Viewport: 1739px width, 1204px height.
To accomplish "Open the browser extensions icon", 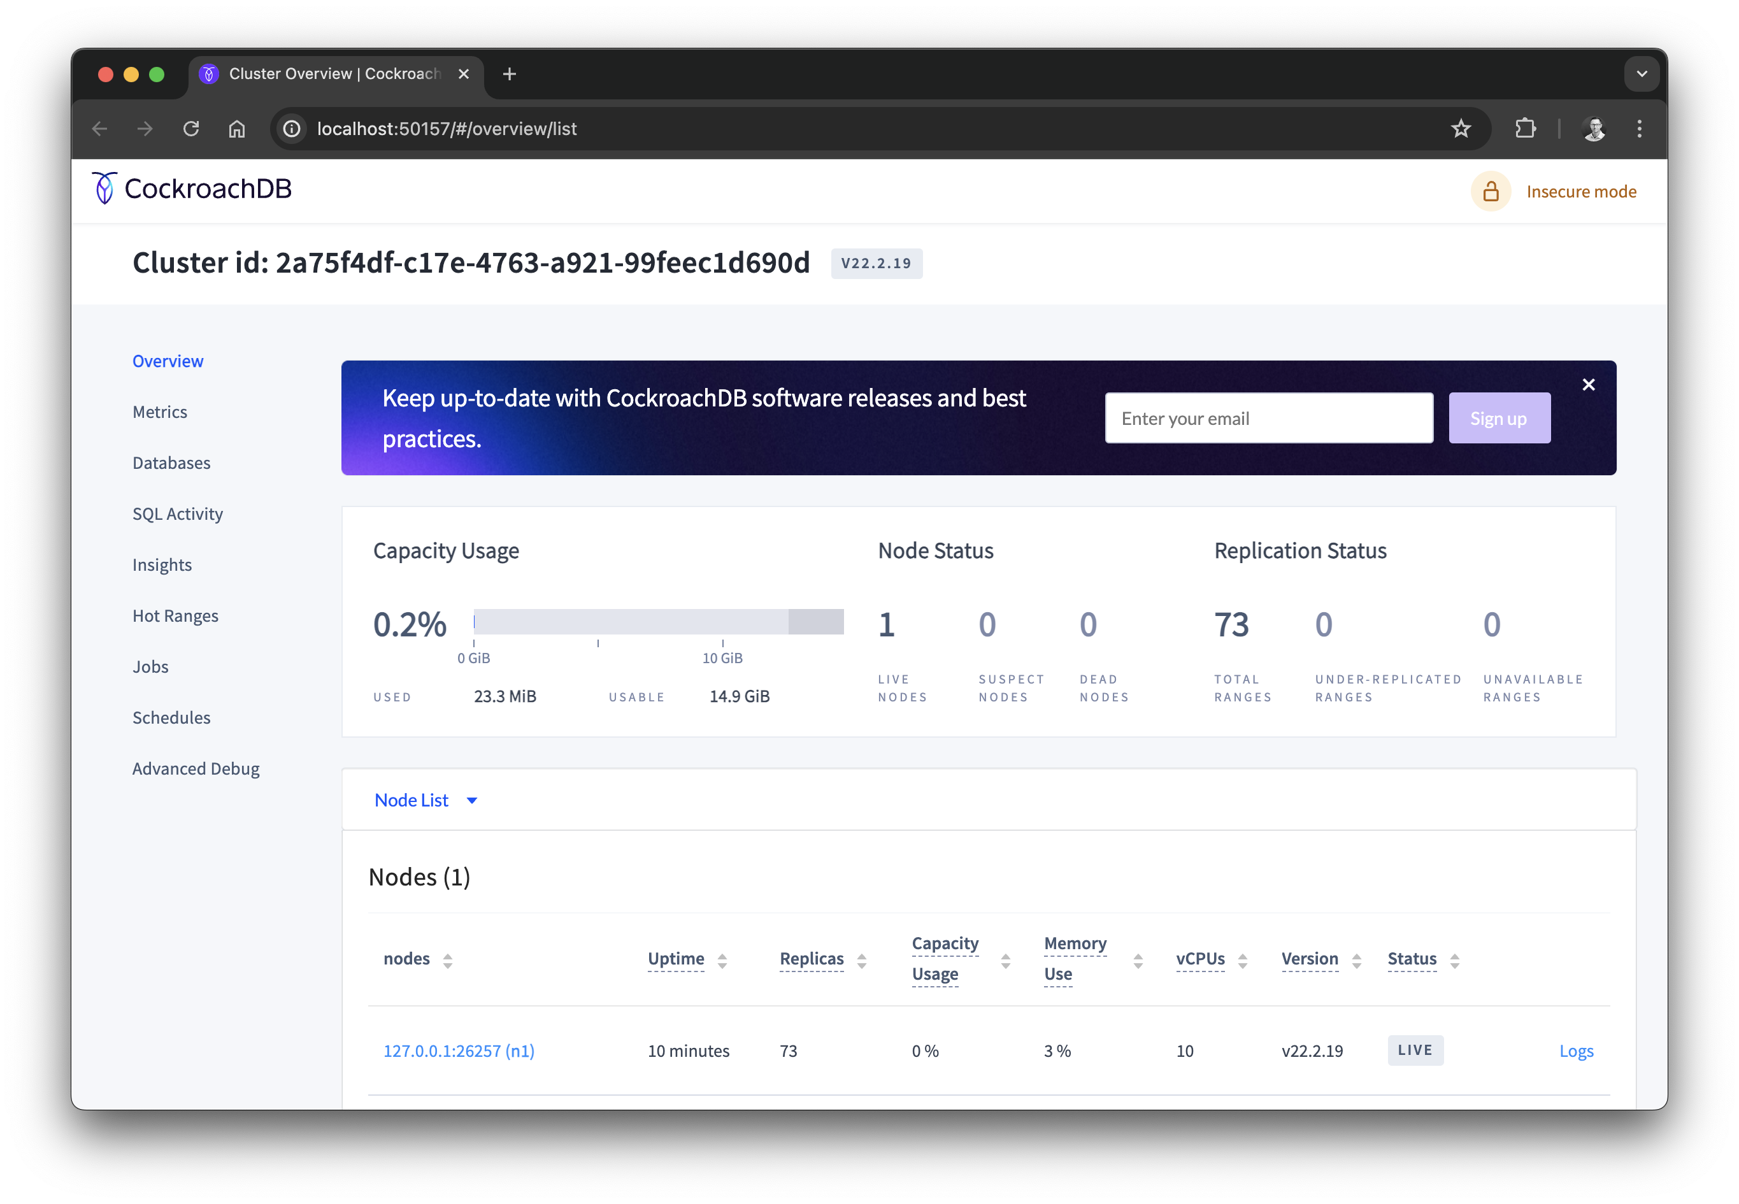I will point(1526,128).
